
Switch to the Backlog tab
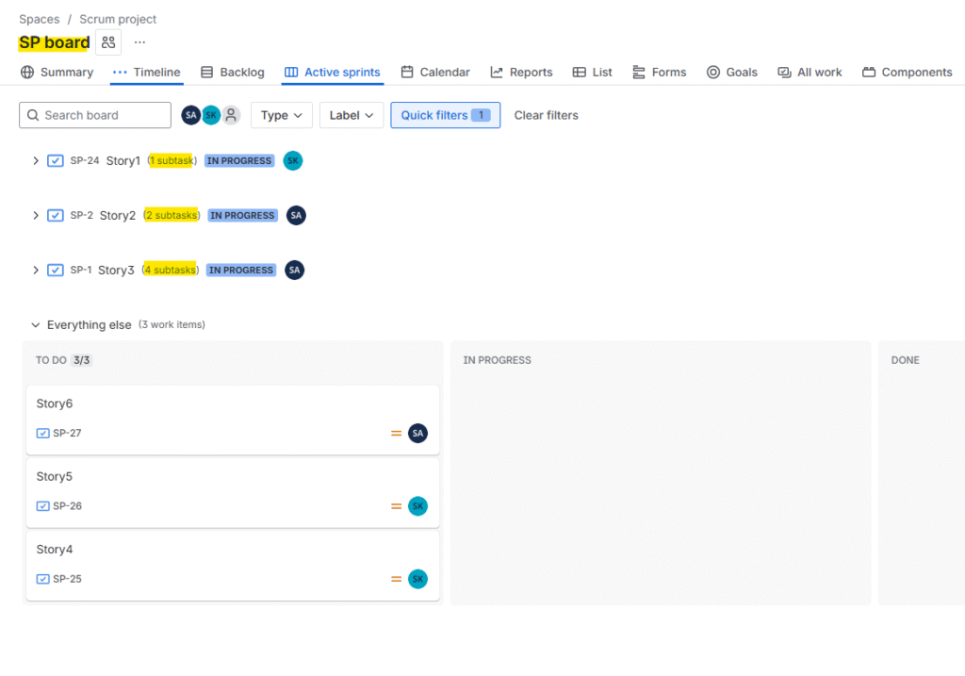coord(233,72)
